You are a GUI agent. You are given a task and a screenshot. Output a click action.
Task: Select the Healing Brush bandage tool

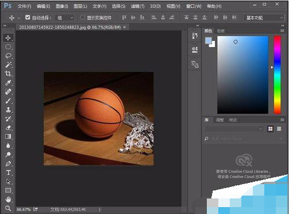(8, 91)
